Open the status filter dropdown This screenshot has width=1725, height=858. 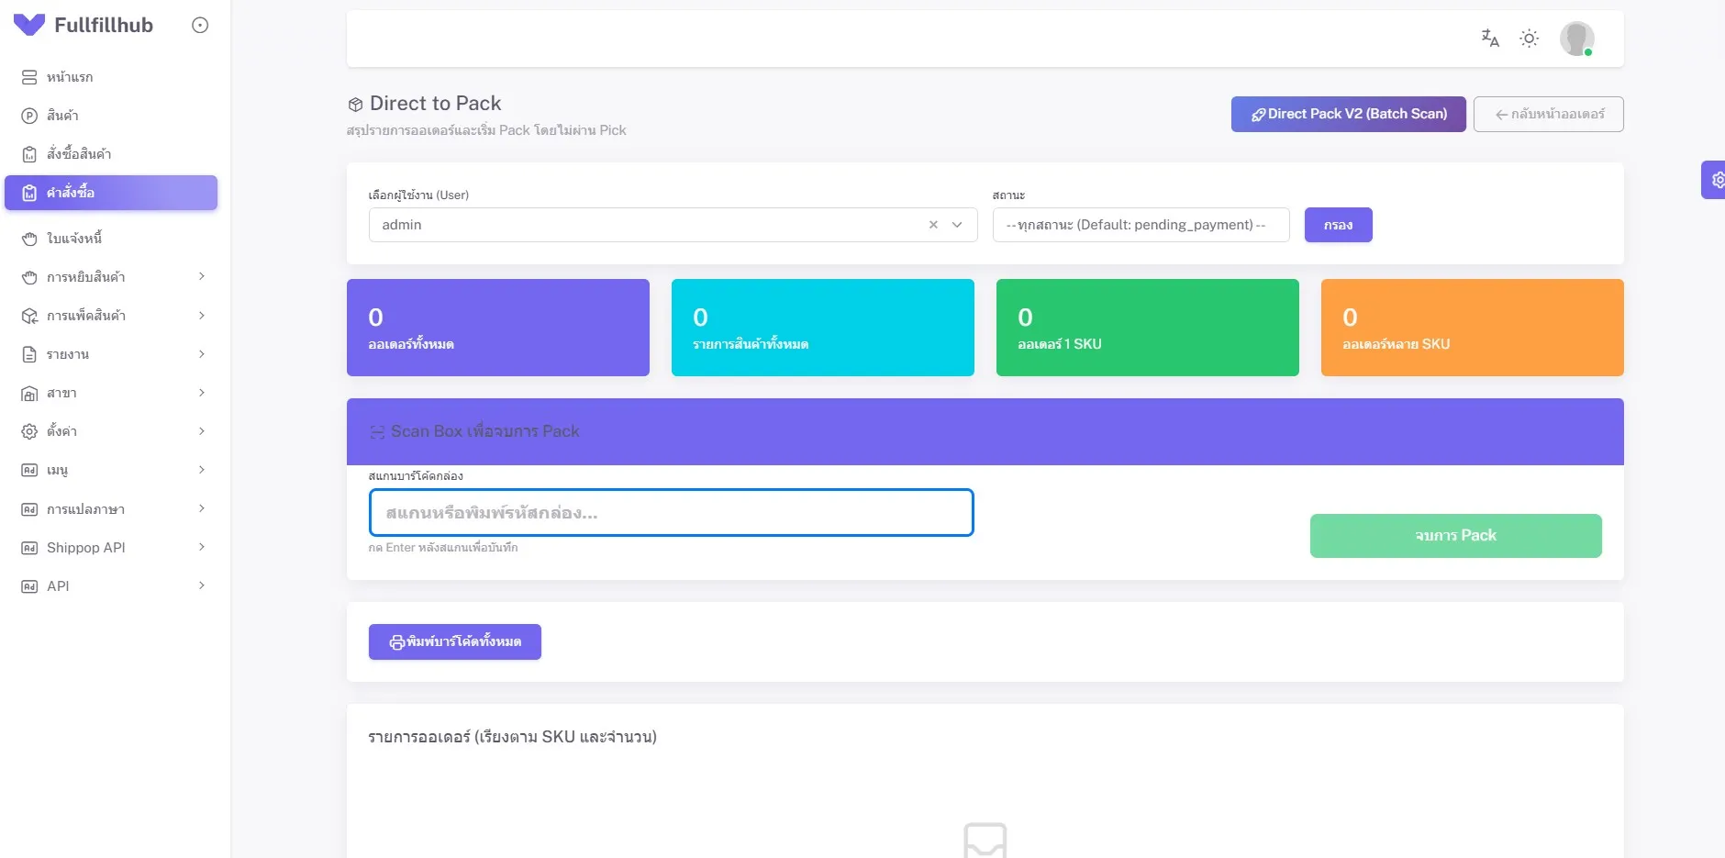tap(1141, 225)
